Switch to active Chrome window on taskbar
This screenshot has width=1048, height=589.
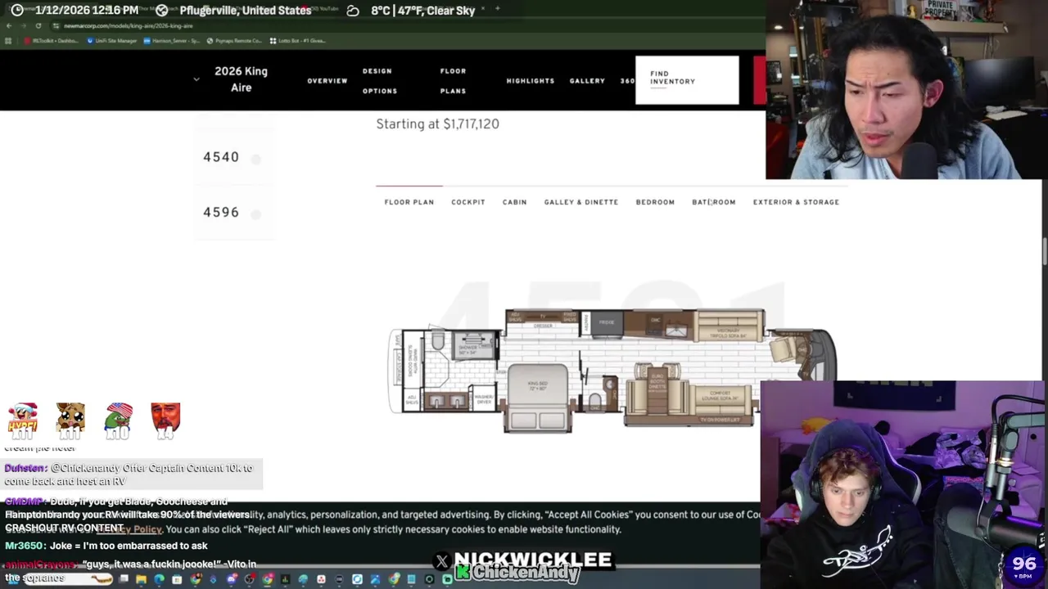click(x=268, y=579)
